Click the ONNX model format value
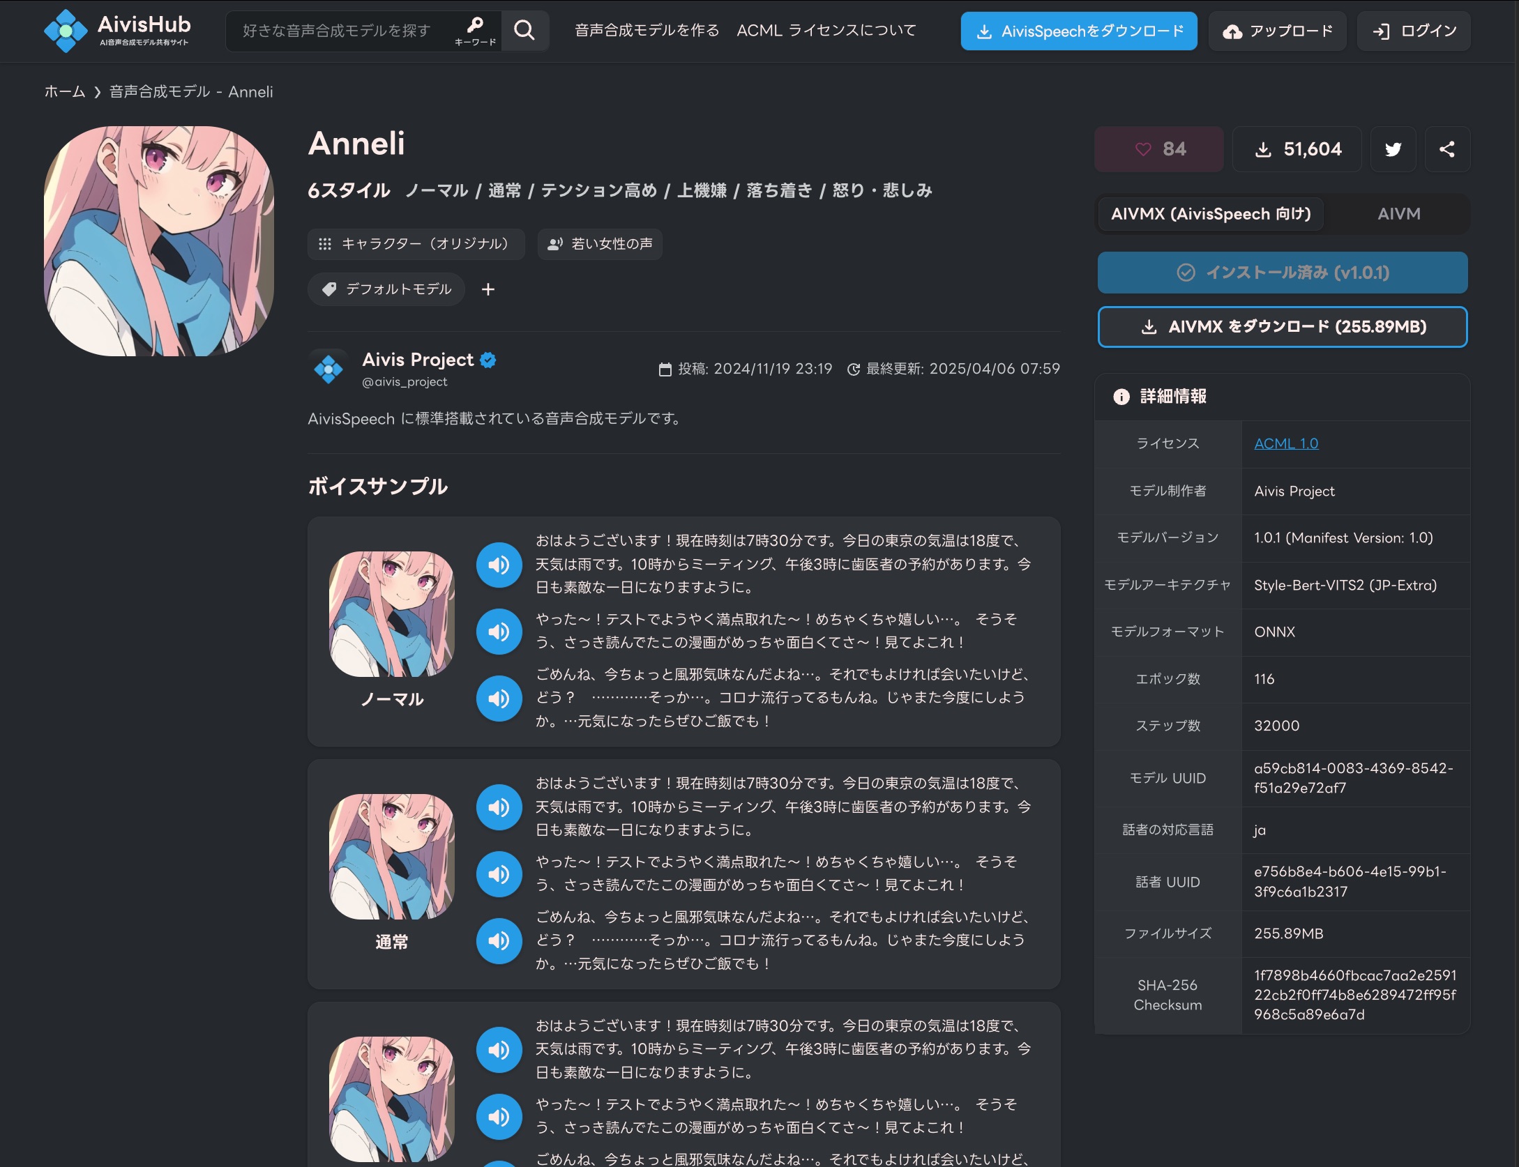1519x1167 pixels. point(1274,632)
